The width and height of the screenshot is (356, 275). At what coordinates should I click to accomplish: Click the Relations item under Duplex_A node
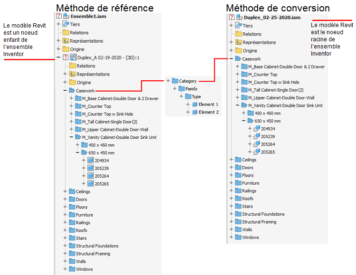[x=85, y=66]
